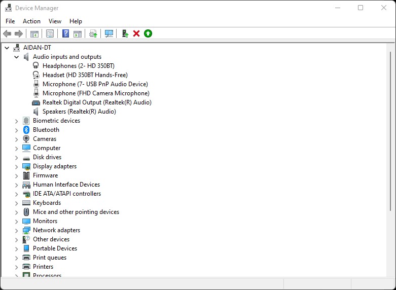Click the green circle up-arrow toolbar icon
The height and width of the screenshot is (290, 396).
click(x=148, y=33)
